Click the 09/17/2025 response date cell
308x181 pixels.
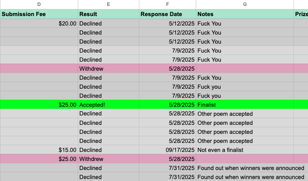168,150
